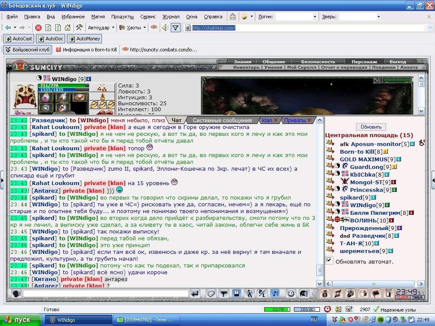Open dropdown arrow next to yellow ball icon
The height and width of the screenshot is (326, 435).
251,17
